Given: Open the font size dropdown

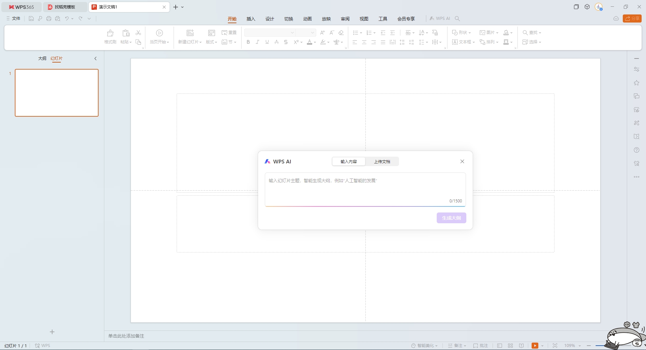Looking at the screenshot, I should pos(312,33).
